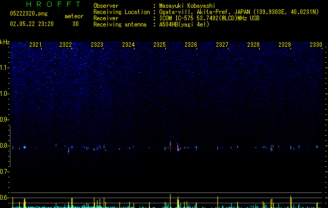The height and width of the screenshot is (208, 328).
Task: Click the 2329 time marker
Action: (285, 45)
